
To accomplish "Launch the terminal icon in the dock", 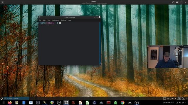I will pyautogui.click(x=38, y=103).
